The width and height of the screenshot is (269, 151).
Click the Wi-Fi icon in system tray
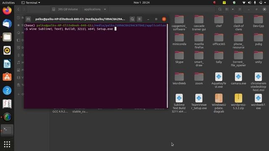[244, 3]
